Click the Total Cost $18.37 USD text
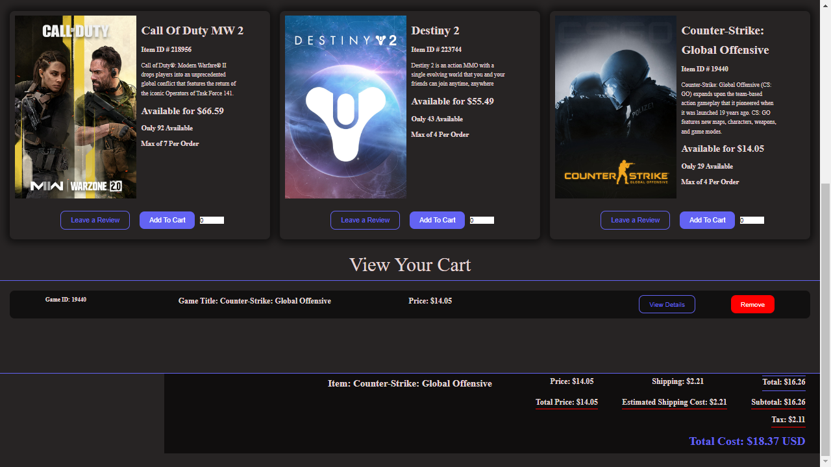831x467 pixels. coord(747,441)
